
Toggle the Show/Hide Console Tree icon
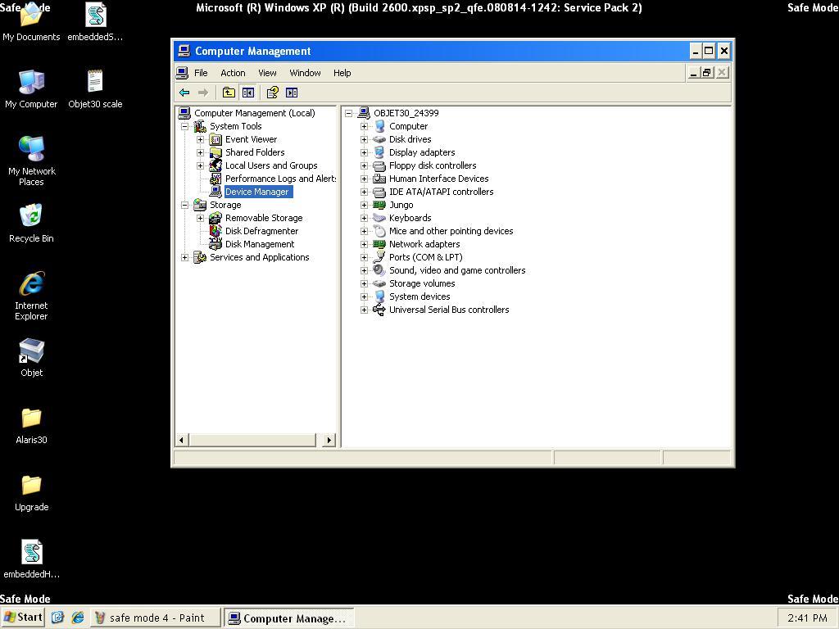[x=248, y=93]
